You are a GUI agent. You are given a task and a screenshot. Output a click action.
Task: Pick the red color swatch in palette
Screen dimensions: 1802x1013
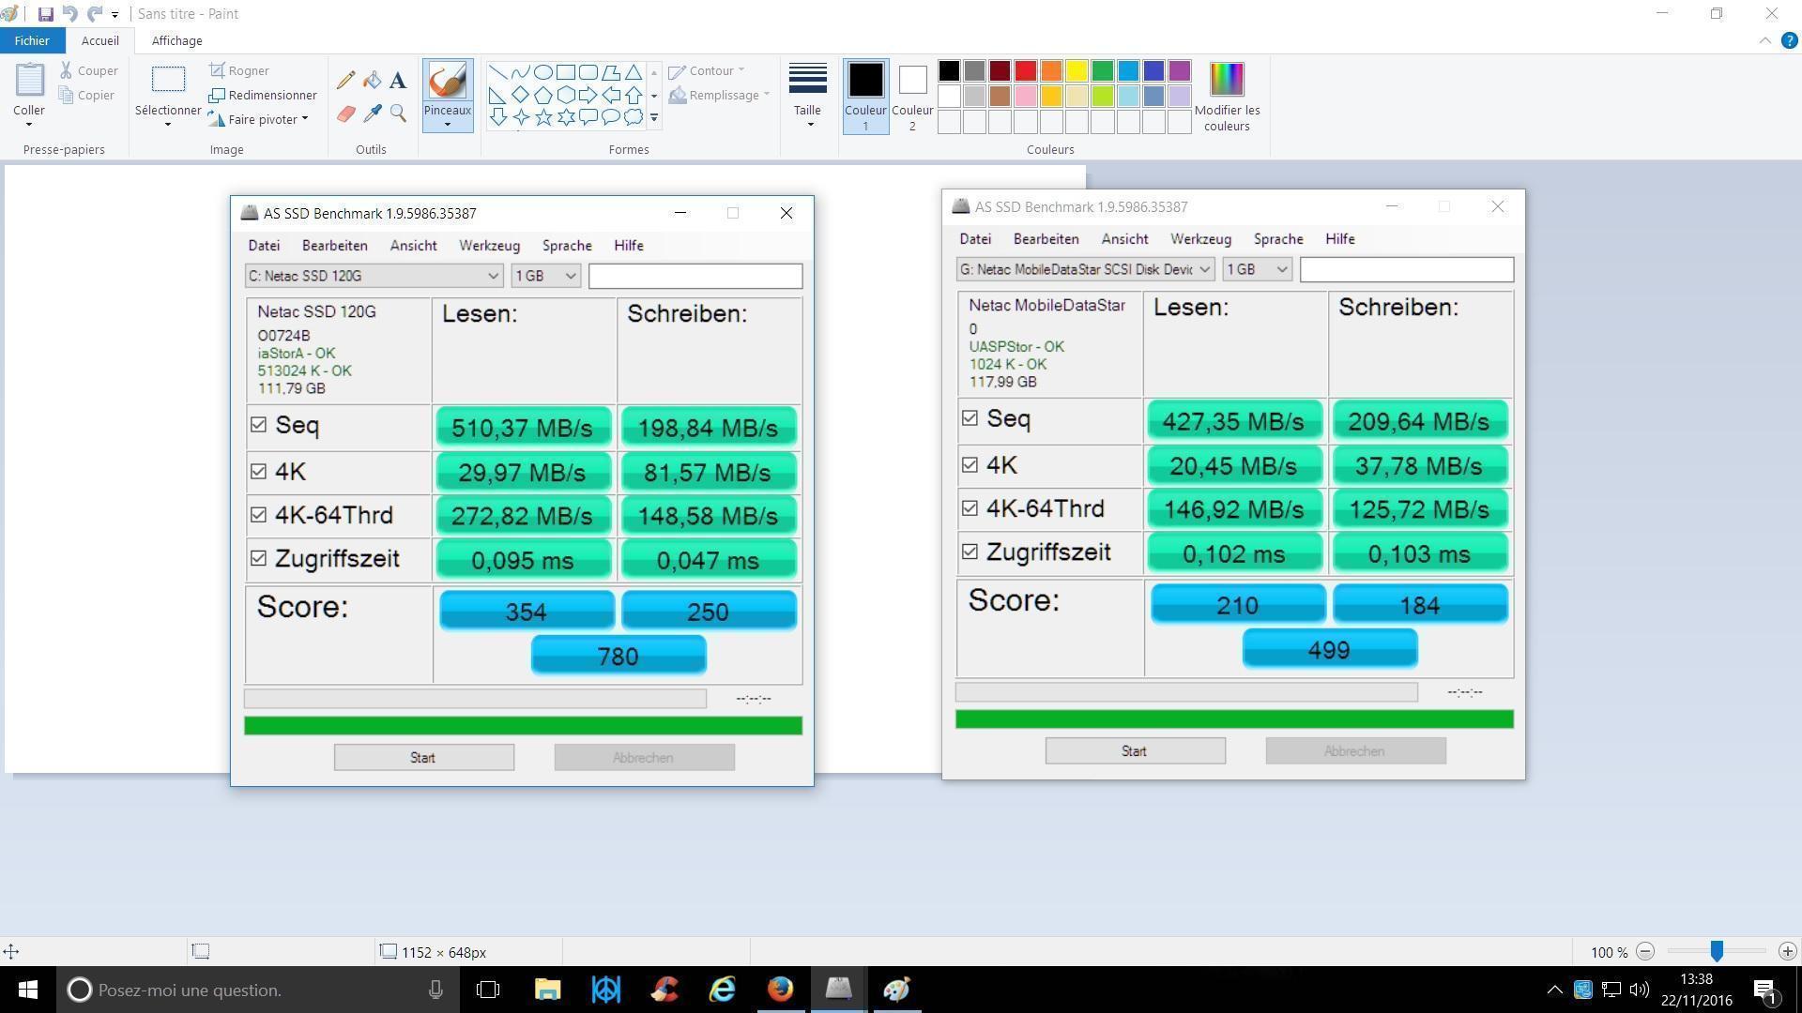[1025, 71]
